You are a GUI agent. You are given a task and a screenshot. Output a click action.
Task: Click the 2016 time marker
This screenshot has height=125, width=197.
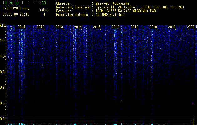pyautogui.click(x=116, y=27)
